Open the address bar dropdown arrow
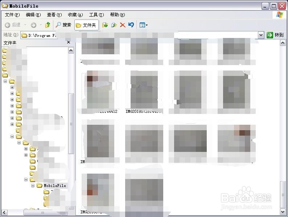Screen dimensions: 288x217 pyautogui.click(x=261, y=35)
